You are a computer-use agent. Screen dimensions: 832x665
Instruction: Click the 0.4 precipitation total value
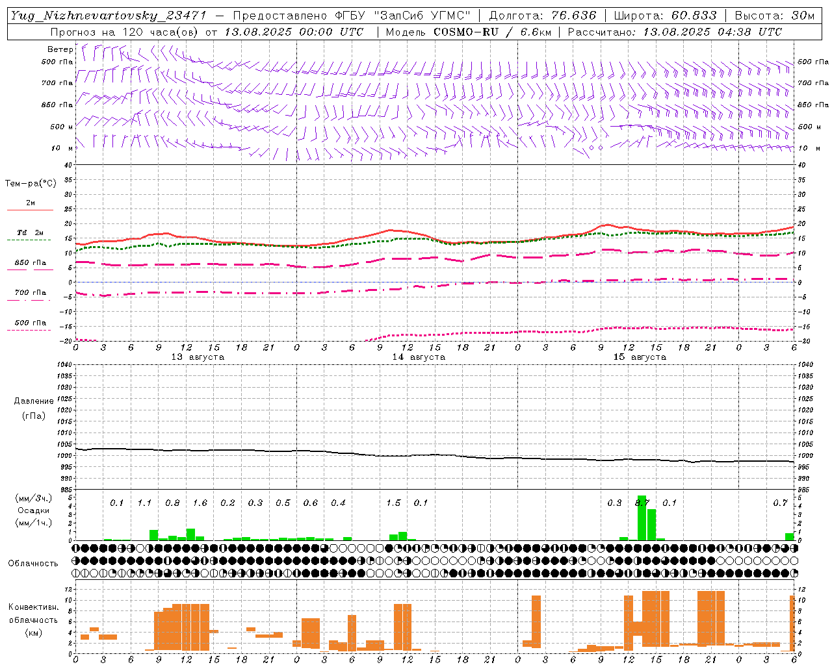338,503
